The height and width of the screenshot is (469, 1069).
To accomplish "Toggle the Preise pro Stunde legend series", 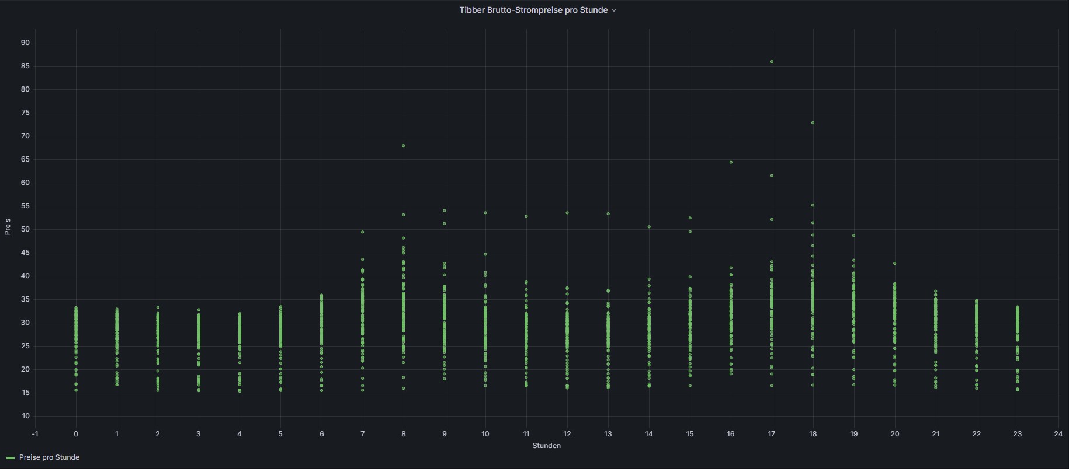I will click(49, 457).
